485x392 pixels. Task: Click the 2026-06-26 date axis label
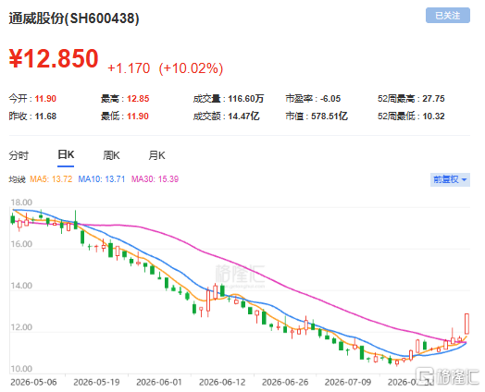pyautogui.click(x=285, y=383)
